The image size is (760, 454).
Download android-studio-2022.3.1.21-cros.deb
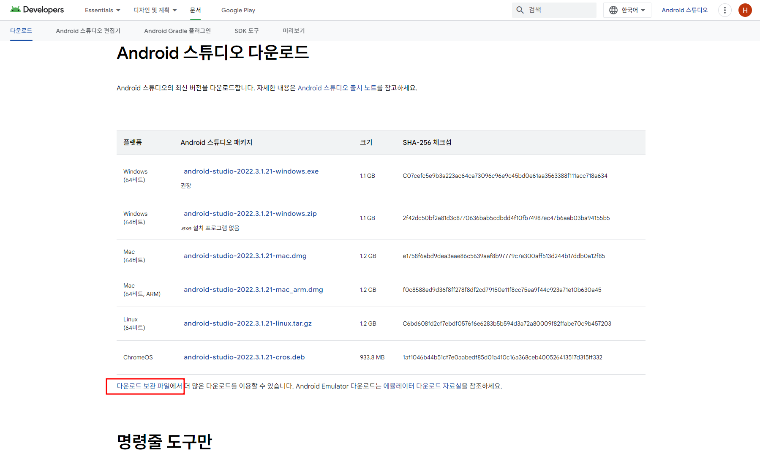click(x=244, y=357)
